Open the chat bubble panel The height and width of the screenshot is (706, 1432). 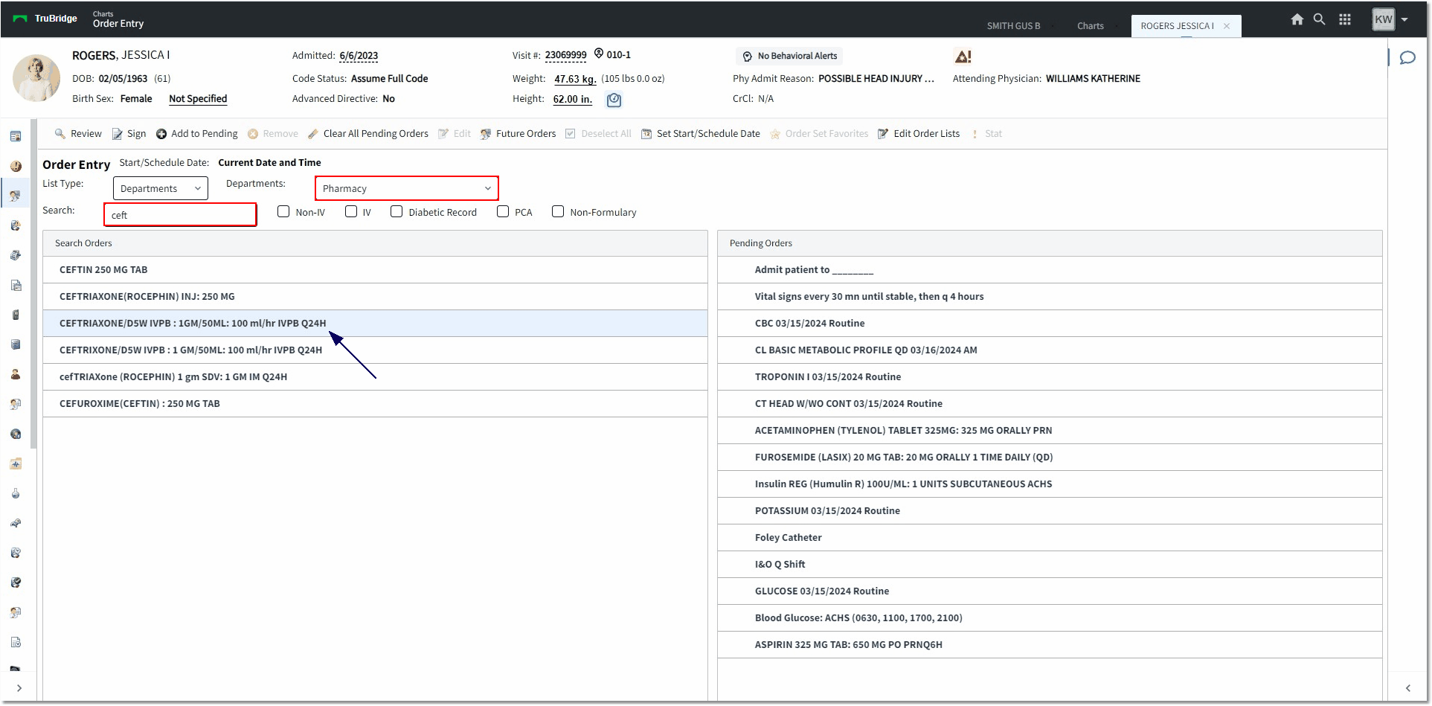pos(1407,57)
